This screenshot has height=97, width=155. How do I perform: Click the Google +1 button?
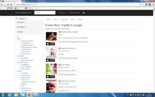tap(17, 19)
